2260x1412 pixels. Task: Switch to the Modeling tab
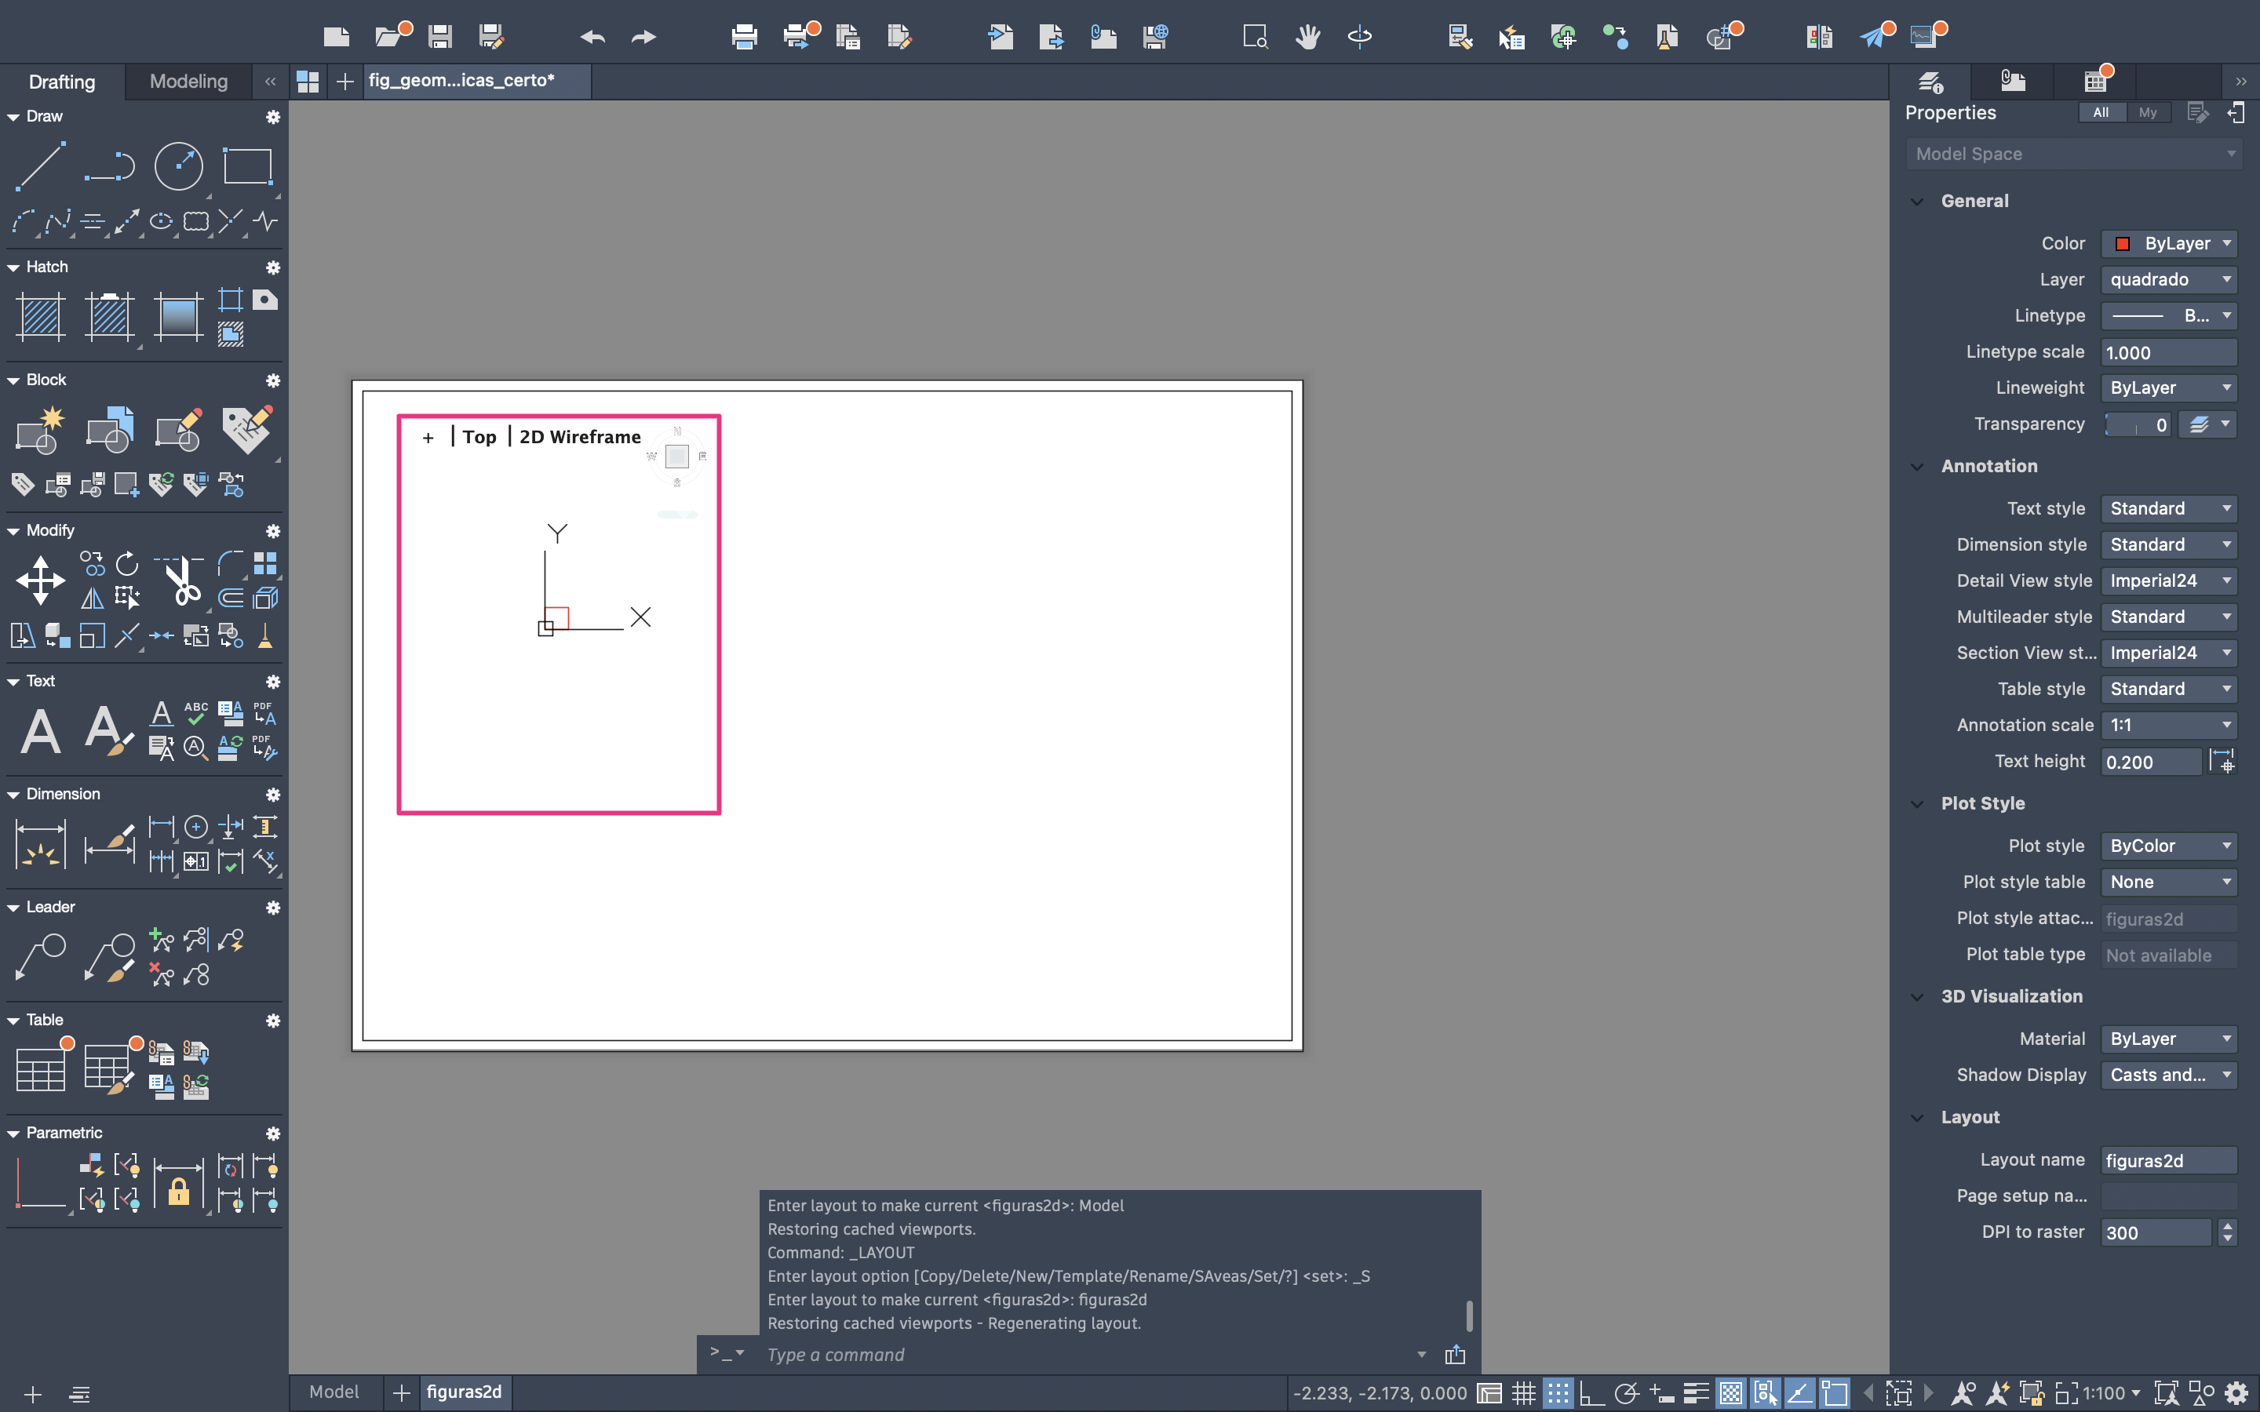(x=188, y=82)
